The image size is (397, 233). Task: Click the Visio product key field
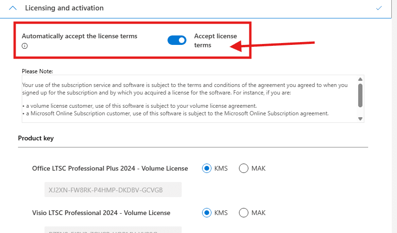click(113, 230)
